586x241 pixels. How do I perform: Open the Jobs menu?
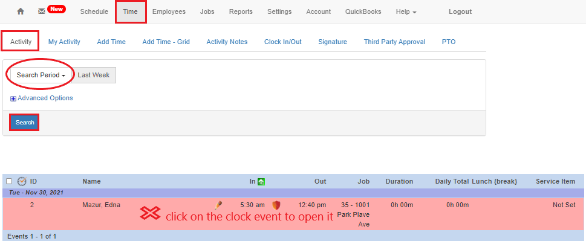point(207,11)
